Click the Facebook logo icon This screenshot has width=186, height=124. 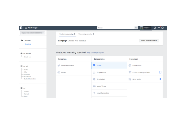tap(21, 28)
